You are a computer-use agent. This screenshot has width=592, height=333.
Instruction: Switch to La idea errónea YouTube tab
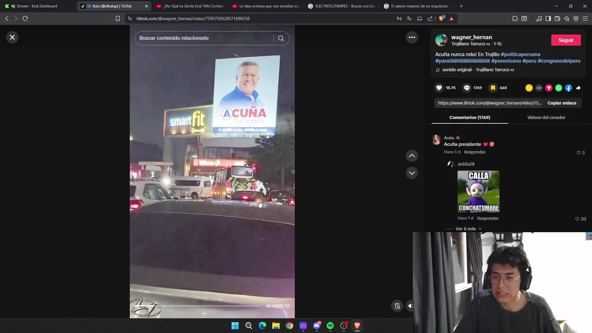coord(266,6)
